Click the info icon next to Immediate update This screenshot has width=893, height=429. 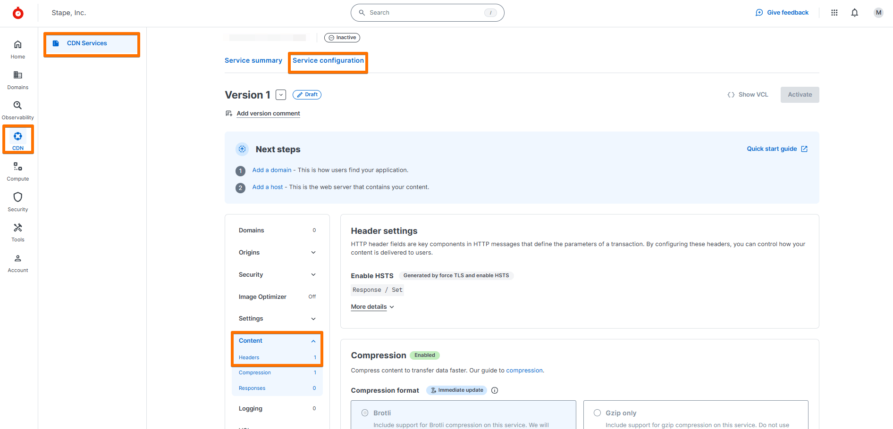point(495,390)
